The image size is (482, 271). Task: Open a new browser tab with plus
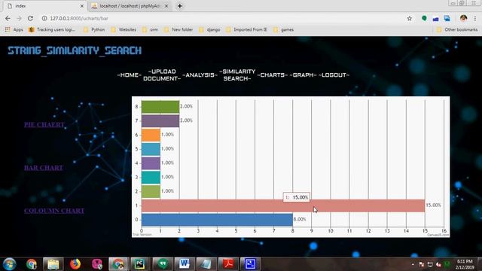[x=180, y=6]
